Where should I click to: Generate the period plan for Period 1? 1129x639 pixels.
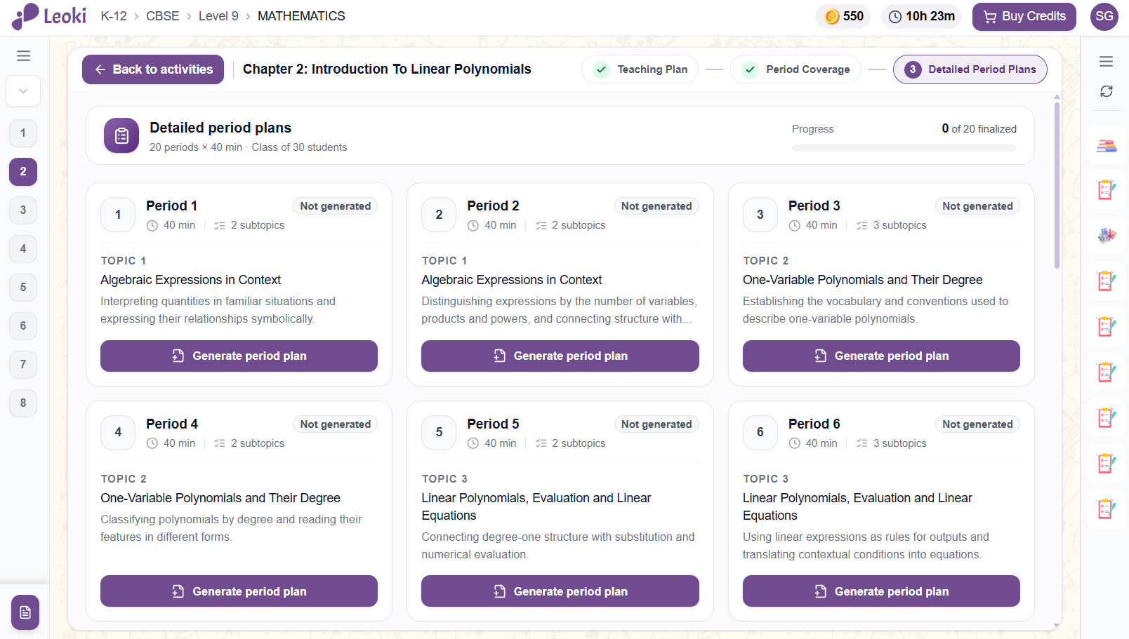coord(239,356)
